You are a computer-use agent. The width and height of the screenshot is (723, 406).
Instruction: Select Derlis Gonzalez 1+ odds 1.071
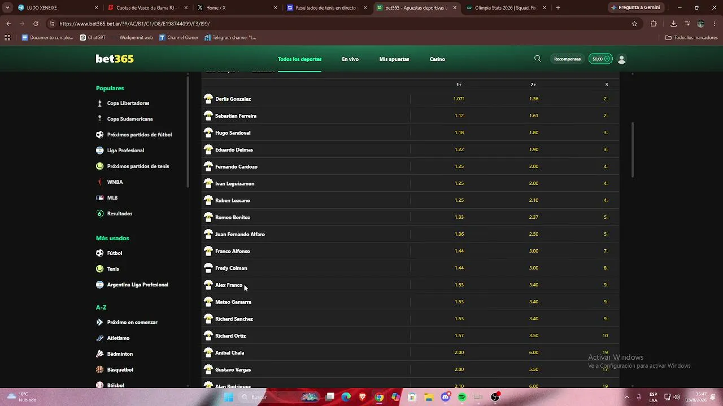pyautogui.click(x=459, y=99)
